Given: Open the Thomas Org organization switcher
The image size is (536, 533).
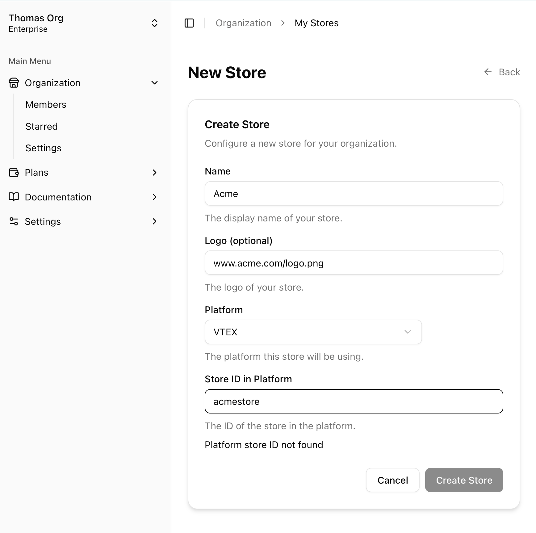Looking at the screenshot, I should pyautogui.click(x=83, y=23).
